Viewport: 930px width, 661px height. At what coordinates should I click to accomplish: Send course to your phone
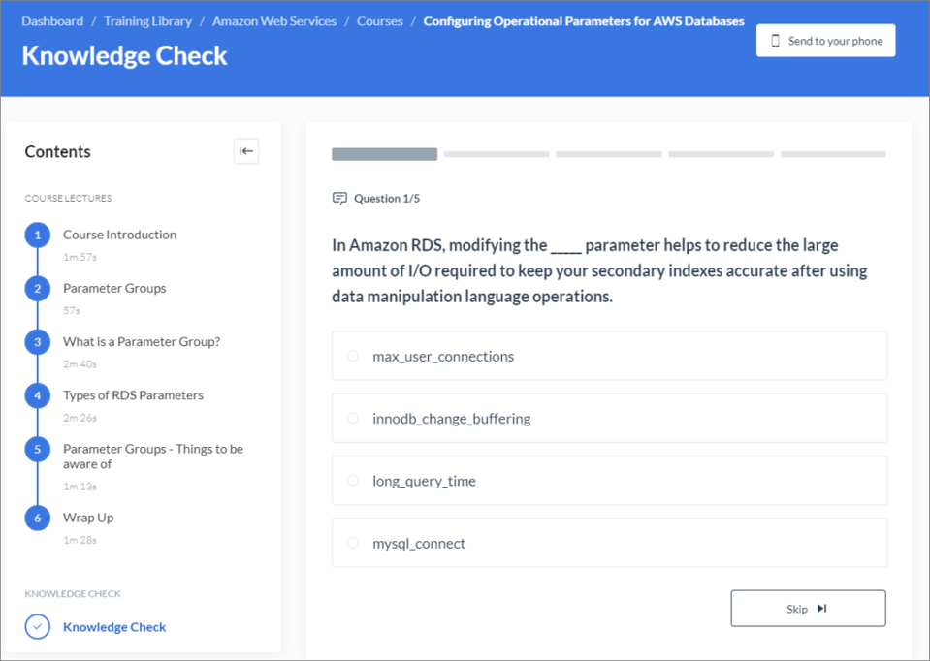825,41
